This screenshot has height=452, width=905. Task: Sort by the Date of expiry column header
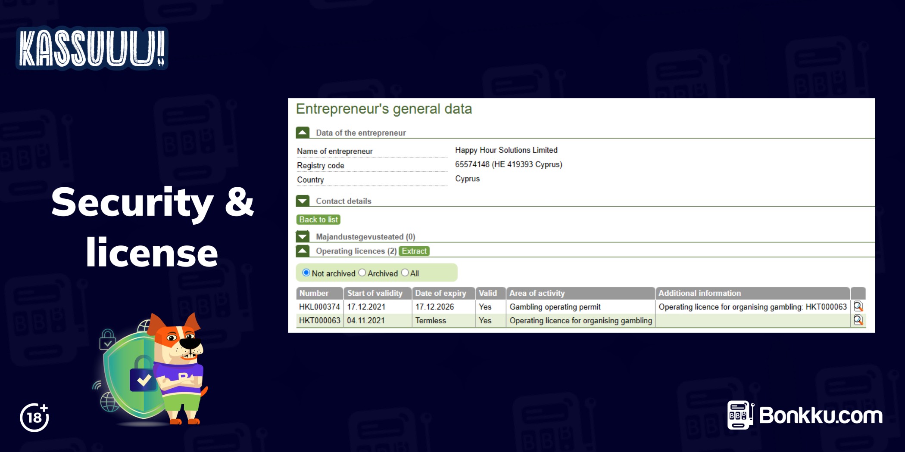(x=440, y=293)
